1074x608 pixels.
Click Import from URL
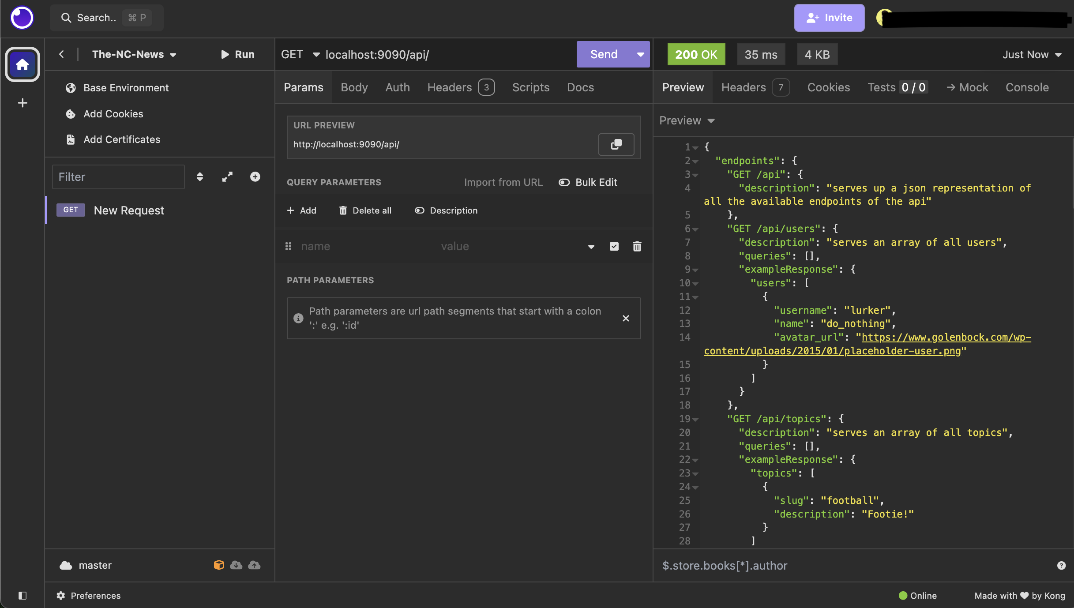click(503, 182)
